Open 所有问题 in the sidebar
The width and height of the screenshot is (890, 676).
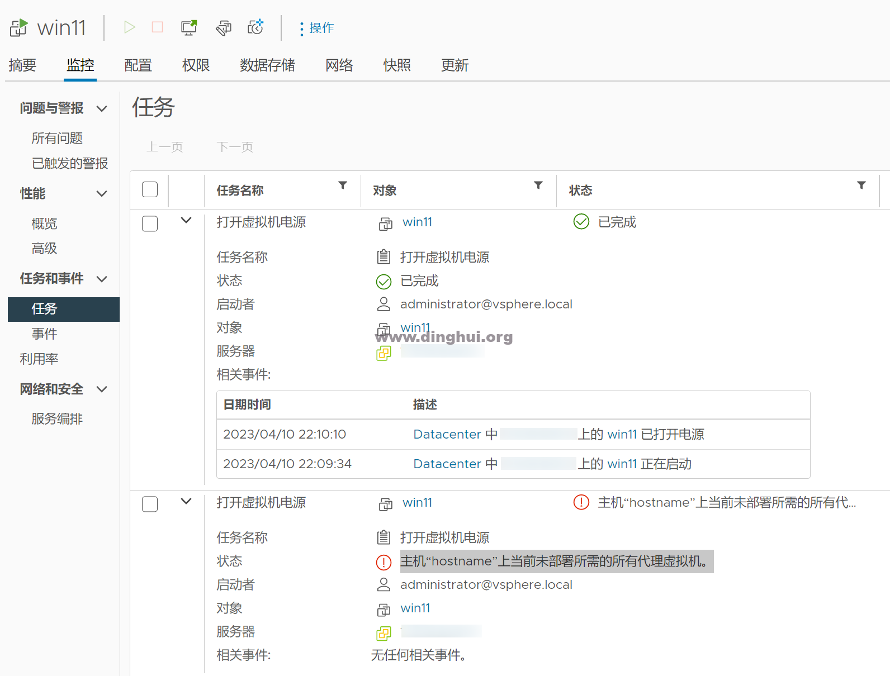[57, 138]
